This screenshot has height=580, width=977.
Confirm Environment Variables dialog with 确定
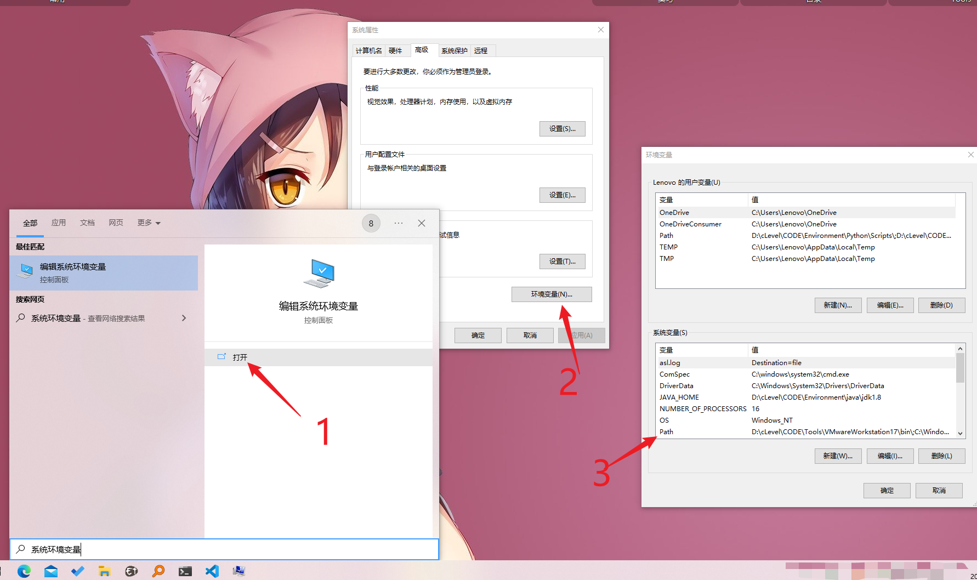[x=887, y=491]
